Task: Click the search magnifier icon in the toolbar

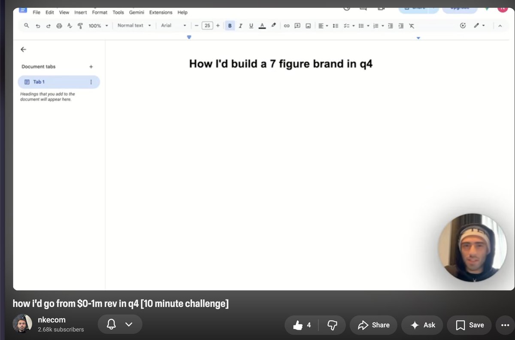Action: [27, 26]
